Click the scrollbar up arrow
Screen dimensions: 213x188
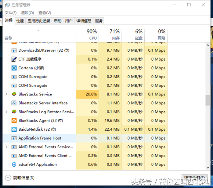[x=208, y=45]
